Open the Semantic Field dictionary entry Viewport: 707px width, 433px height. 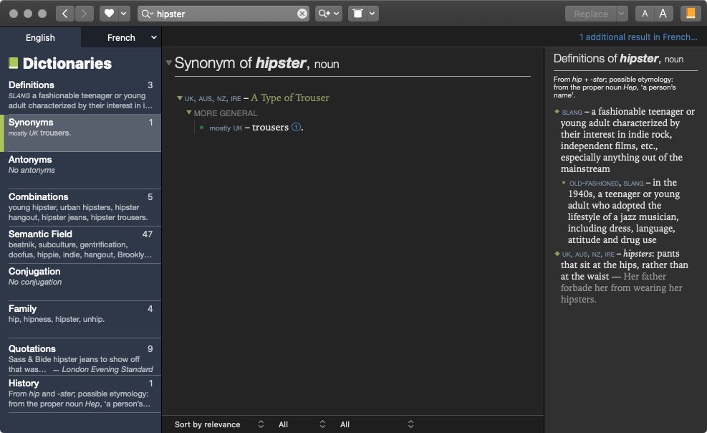click(x=80, y=244)
